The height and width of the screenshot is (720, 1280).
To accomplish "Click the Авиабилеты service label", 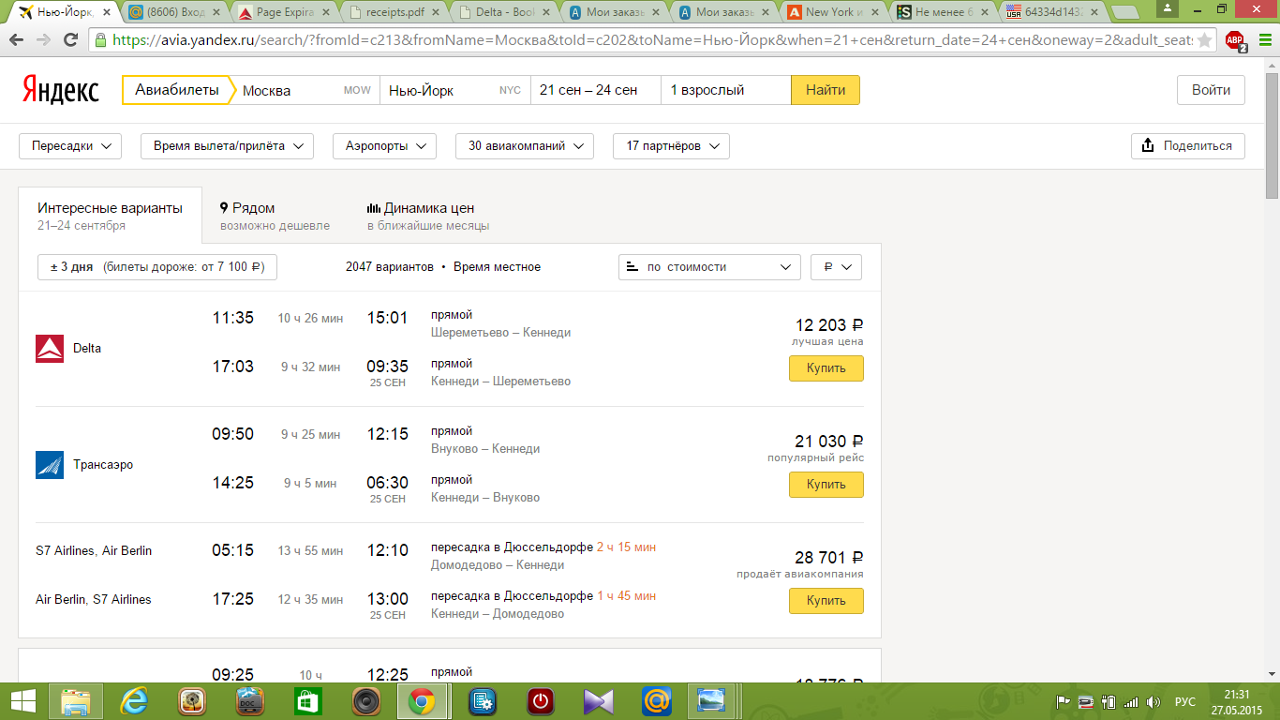I will tap(177, 90).
